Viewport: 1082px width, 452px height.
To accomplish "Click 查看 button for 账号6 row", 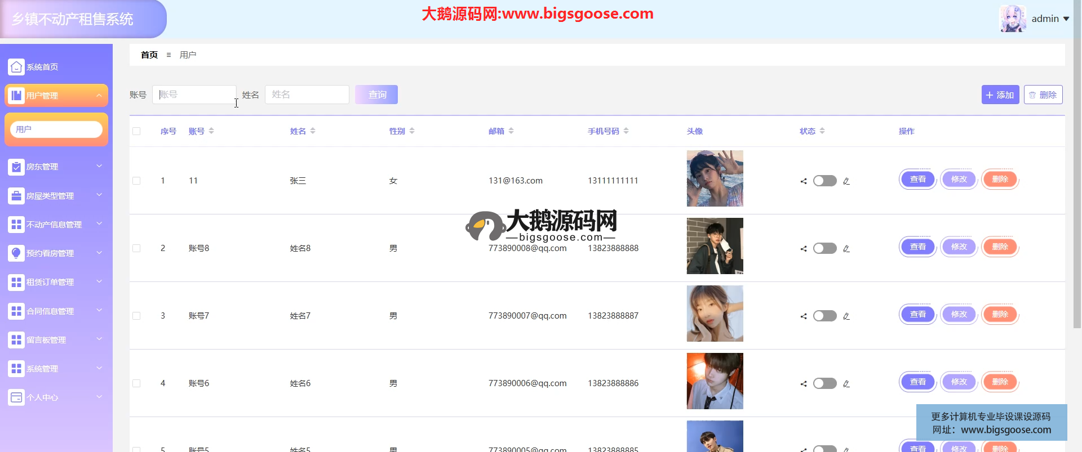I will pos(917,382).
